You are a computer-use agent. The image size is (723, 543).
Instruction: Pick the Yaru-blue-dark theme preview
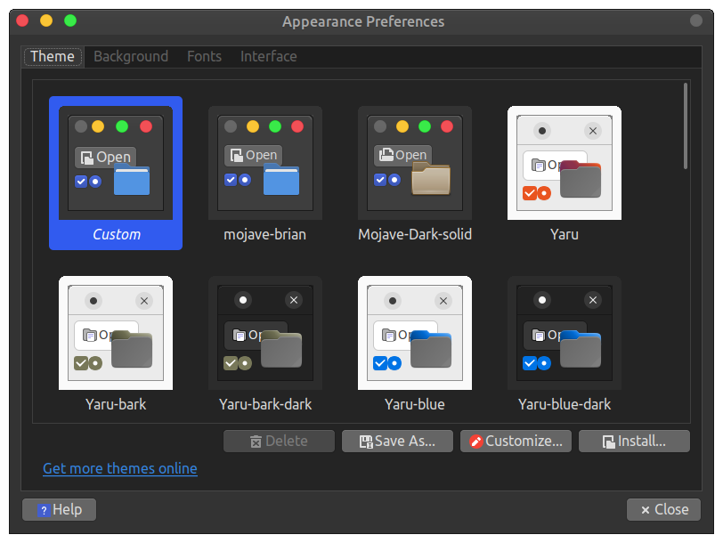[x=565, y=333]
